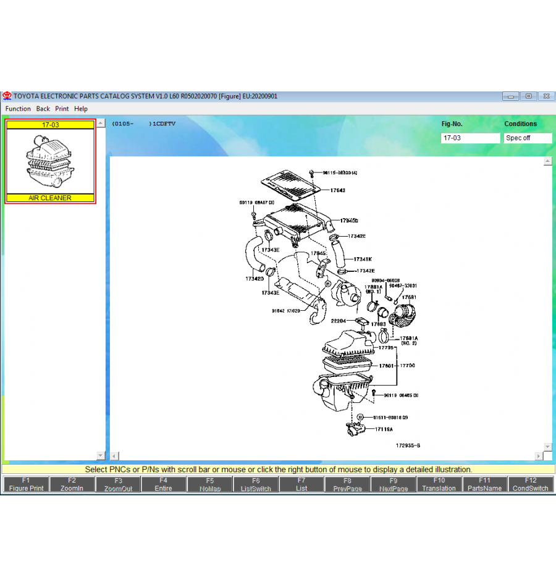Select part number 17883 in the diagram
Screen dimensions: 556x587
(x=378, y=324)
